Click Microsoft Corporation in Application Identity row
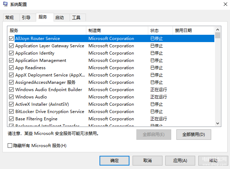Viewport: 230px width, 169px height. coord(111,53)
